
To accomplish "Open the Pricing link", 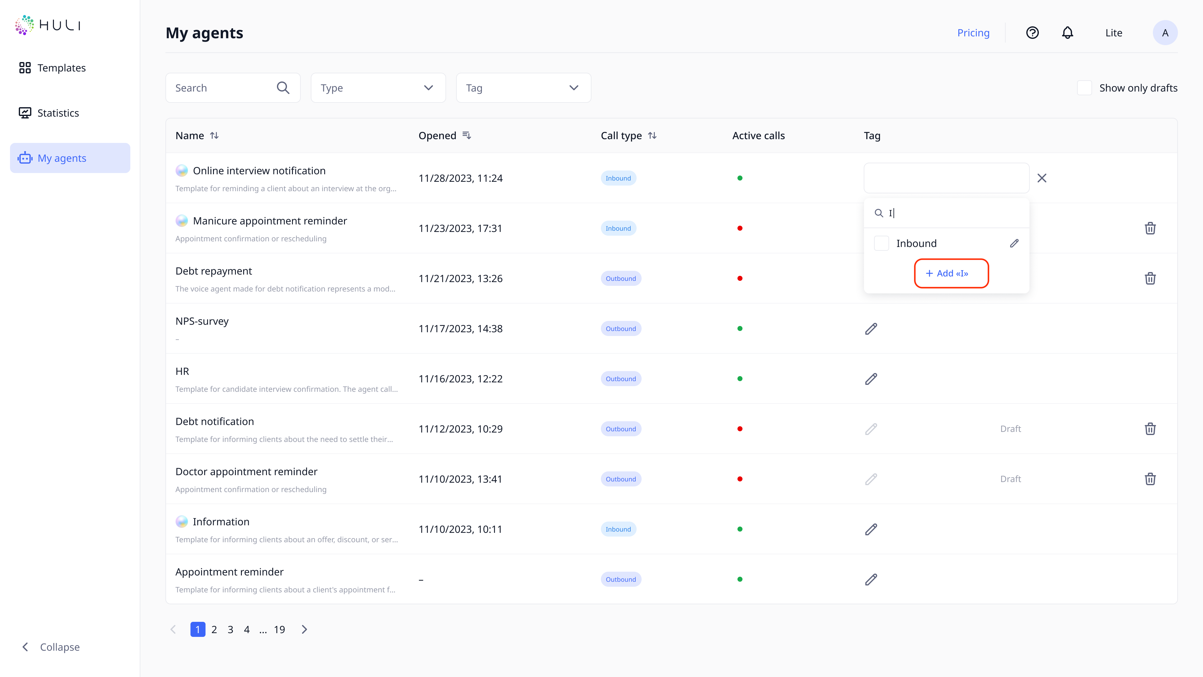I will [973, 33].
